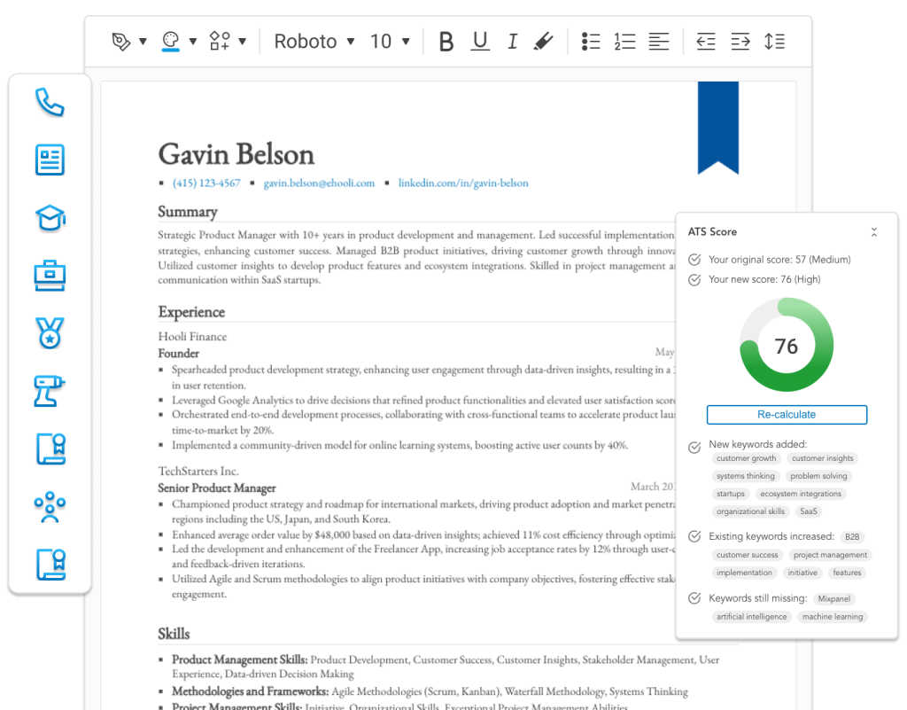Screen dimensions: 907x710
Task: Select the medal awards icon in sidebar
Action: point(49,333)
